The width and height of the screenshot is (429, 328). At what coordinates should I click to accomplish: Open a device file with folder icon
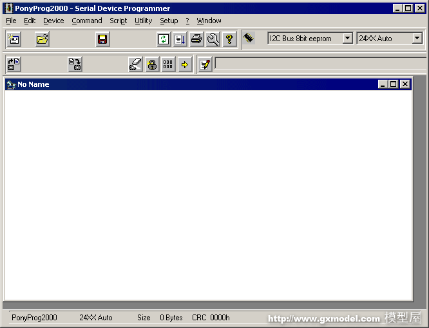pos(42,39)
